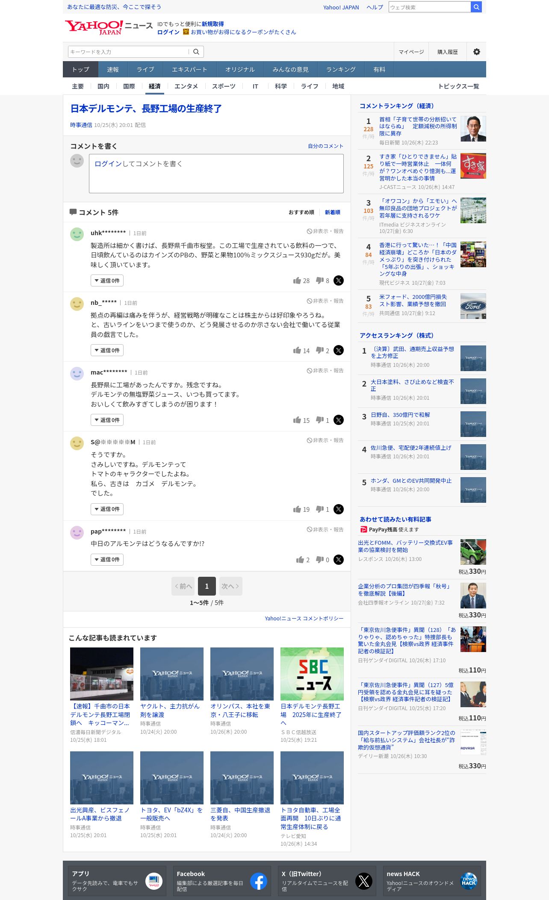Click 非表示・報告 on the nb_***** comment
Screen dimensions: 549x900
pos(325,301)
